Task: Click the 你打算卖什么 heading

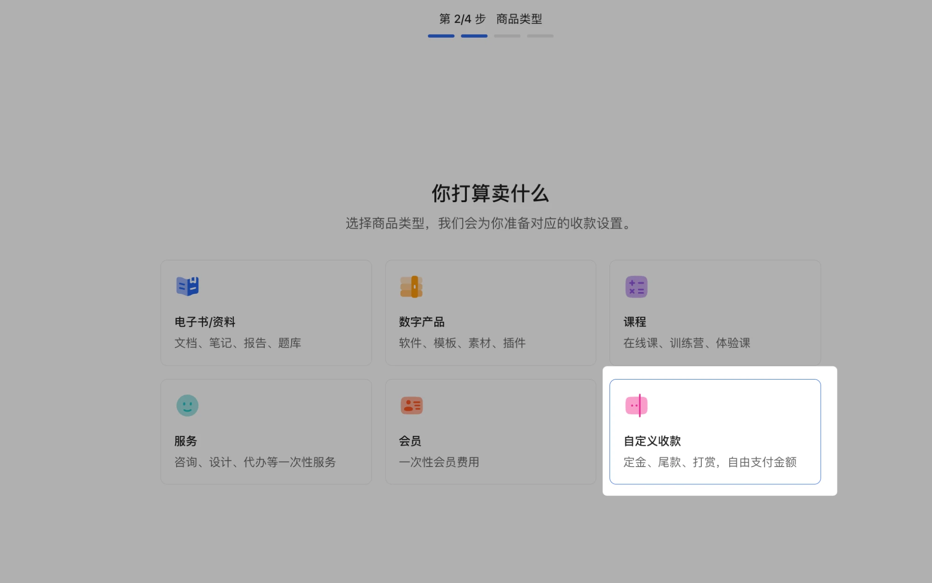Action: point(490,193)
